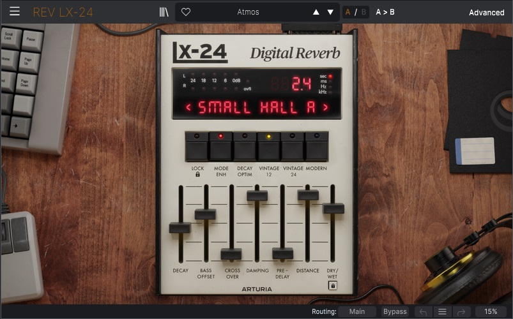Copy settings with A > B button
513x319 pixels.
(x=385, y=11)
